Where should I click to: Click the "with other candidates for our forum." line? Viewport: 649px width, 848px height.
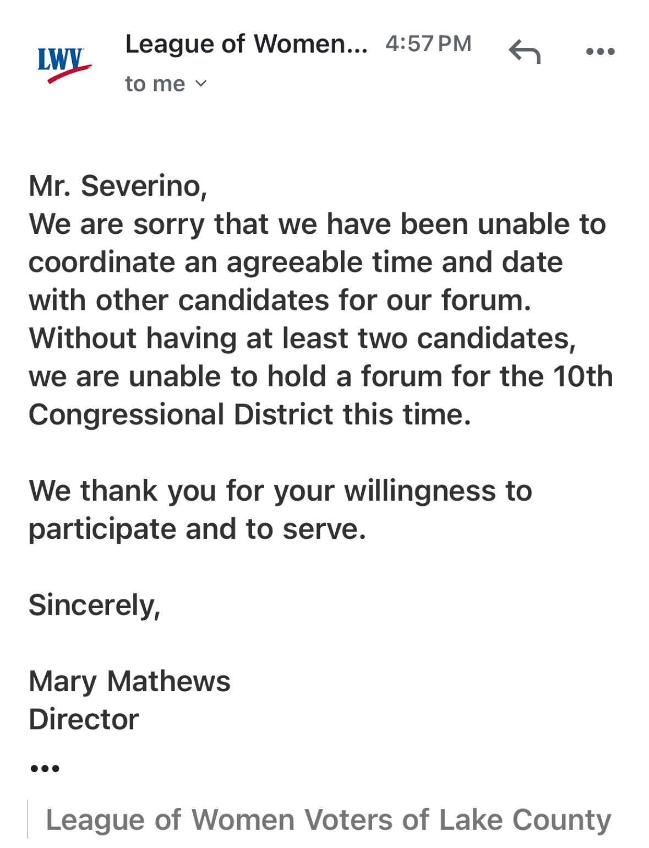(280, 300)
